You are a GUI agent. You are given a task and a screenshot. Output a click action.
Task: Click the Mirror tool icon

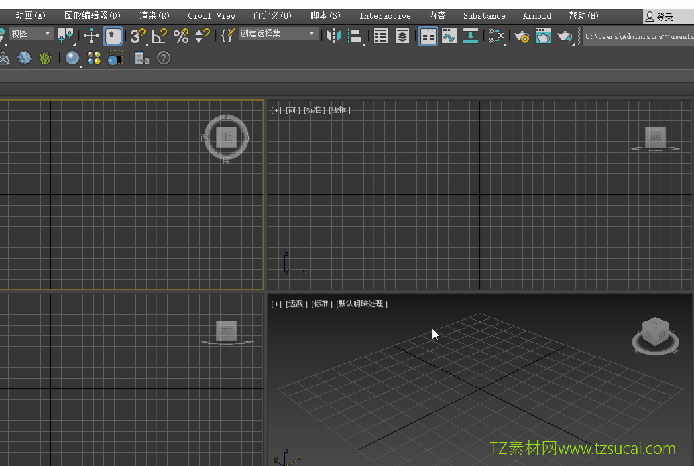[x=334, y=36]
